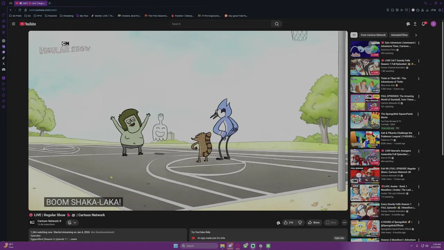This screenshot has width=444, height=250.
Task: Open the more actions ellipsis below video
Action: [x=344, y=223]
